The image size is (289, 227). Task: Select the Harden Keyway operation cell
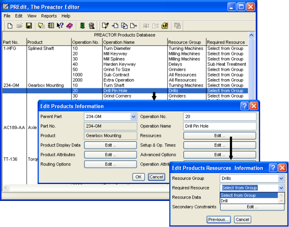tap(119, 64)
